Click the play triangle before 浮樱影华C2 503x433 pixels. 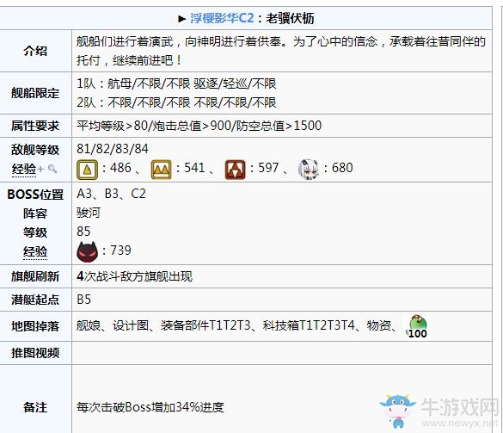point(182,19)
